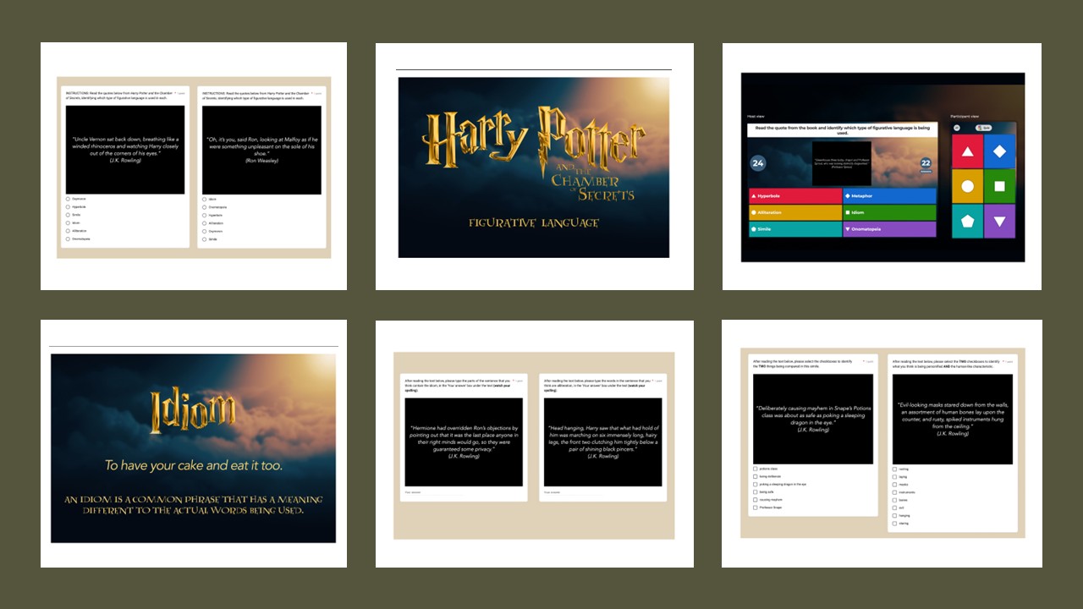The image size is (1083, 609).
Task: Click the 22 answers counter
Action: click(926, 163)
